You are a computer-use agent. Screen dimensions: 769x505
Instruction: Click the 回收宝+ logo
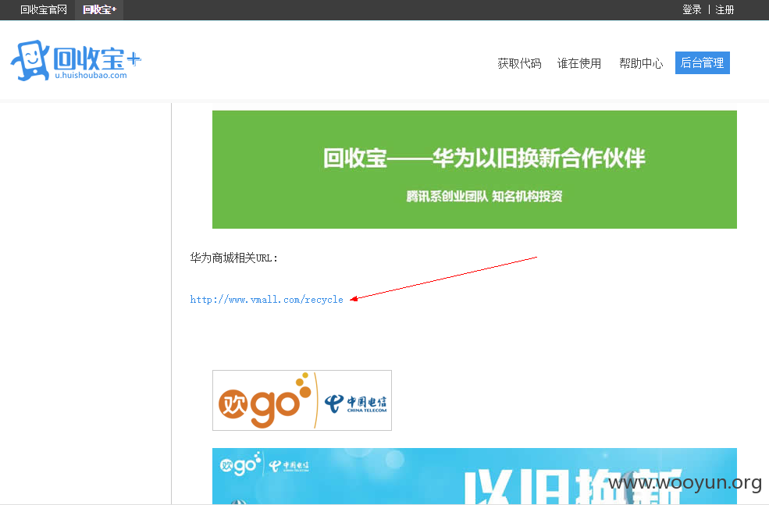coord(76,60)
